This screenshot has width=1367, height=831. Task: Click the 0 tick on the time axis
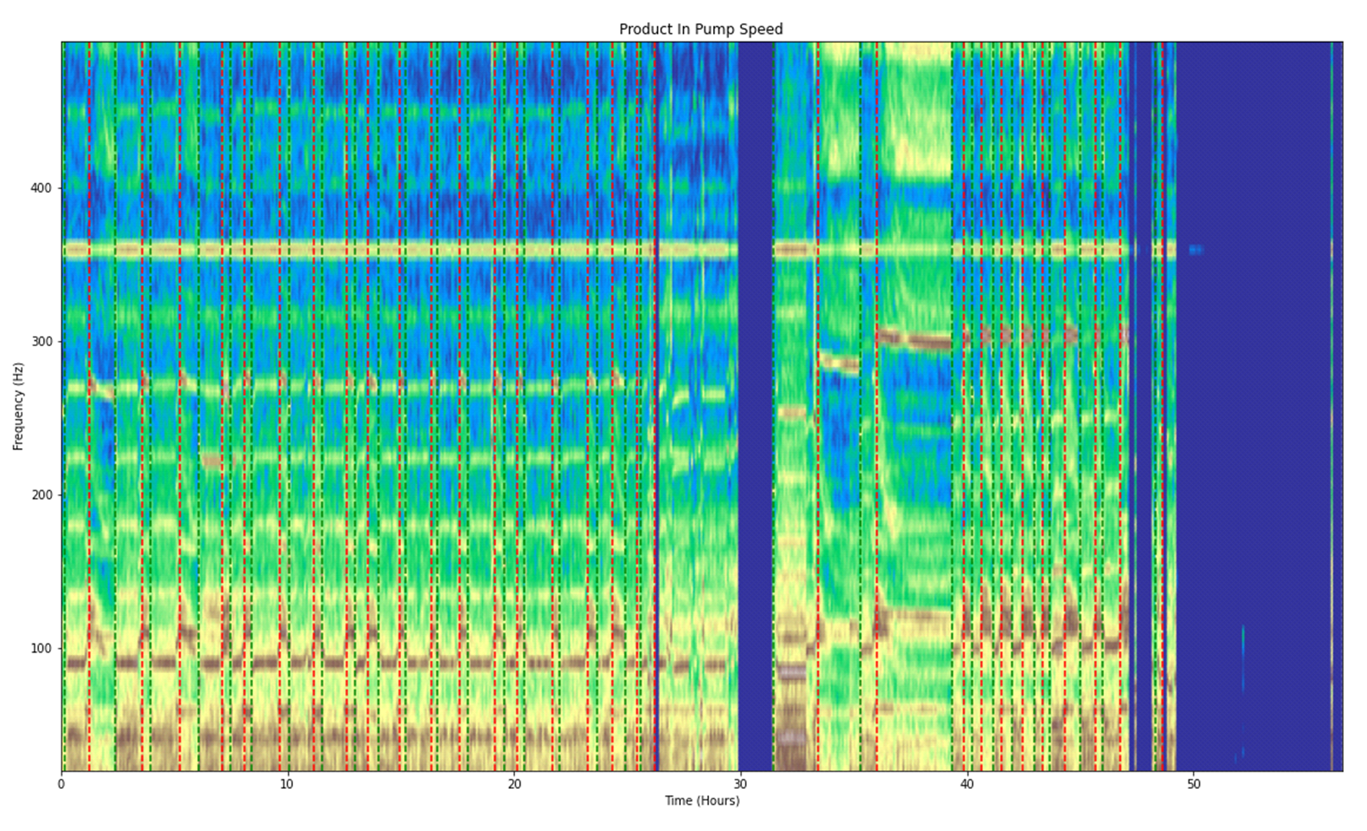click(x=62, y=784)
